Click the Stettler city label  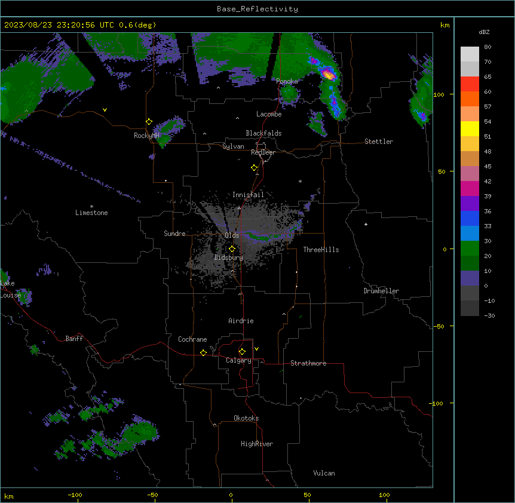[x=379, y=142]
